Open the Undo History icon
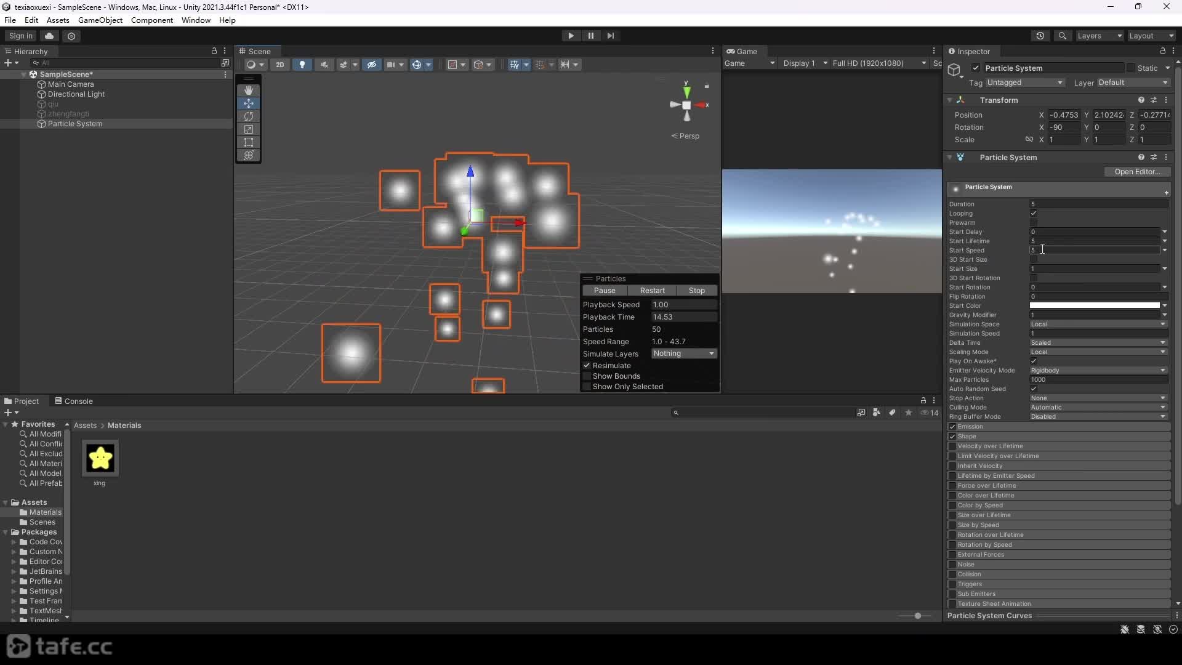Viewport: 1182px width, 665px height. [1040, 36]
